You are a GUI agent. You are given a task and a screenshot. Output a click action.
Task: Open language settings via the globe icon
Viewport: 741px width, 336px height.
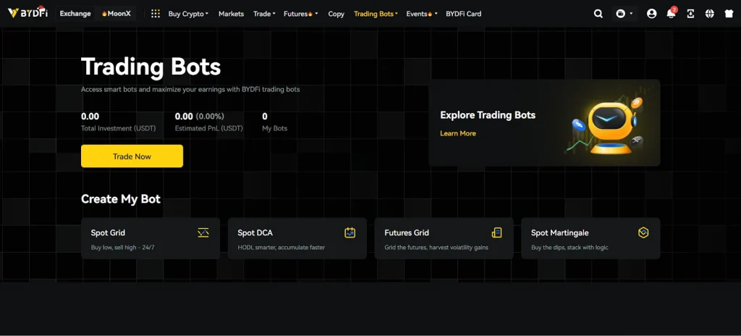(x=709, y=14)
